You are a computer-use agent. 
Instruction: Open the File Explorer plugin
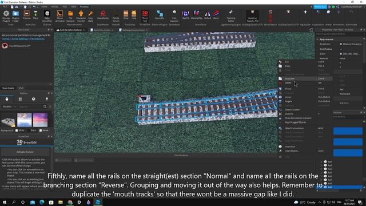[x=70, y=15]
